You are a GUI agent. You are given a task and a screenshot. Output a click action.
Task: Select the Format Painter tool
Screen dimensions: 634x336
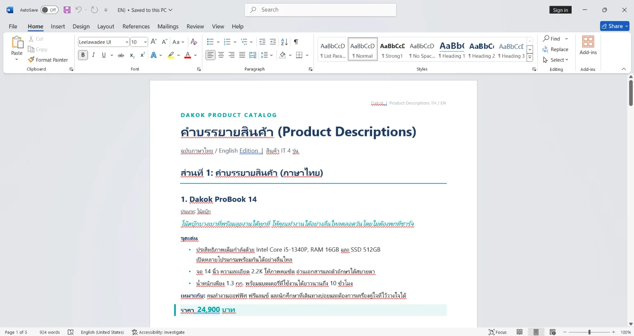point(48,60)
